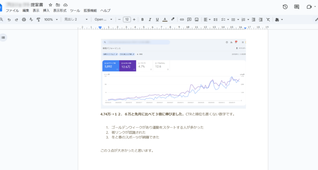This screenshot has height=170, width=318.
Task: Toggle italic formatting
Action: pyautogui.click(x=150, y=19)
